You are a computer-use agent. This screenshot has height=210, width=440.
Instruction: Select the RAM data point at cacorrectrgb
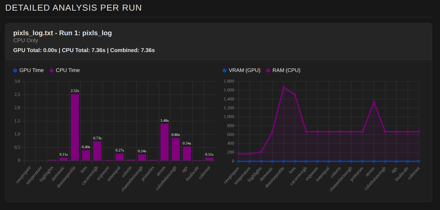[x=306, y=132]
